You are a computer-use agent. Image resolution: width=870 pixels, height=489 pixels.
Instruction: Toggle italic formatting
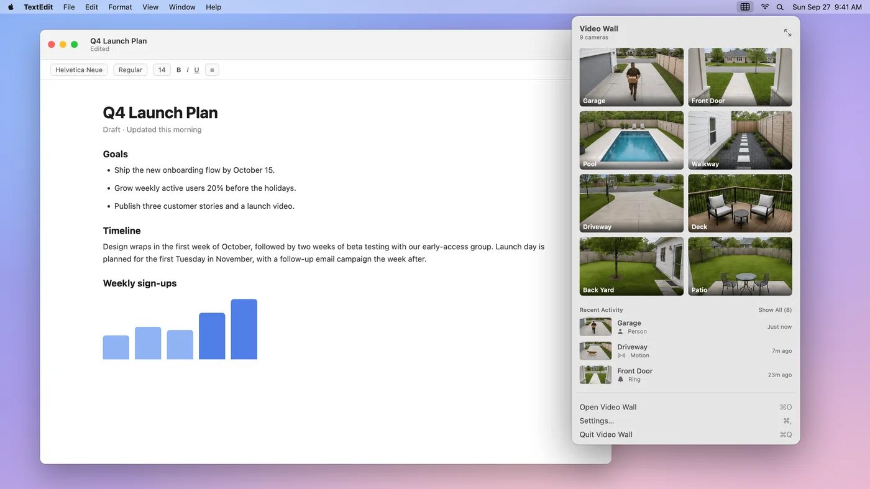[x=188, y=70]
